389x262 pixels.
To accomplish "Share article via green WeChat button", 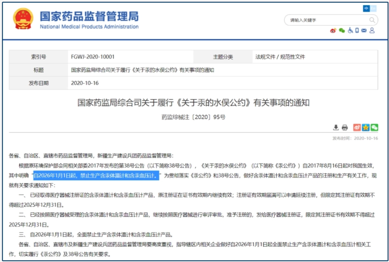I will click(374, 128).
